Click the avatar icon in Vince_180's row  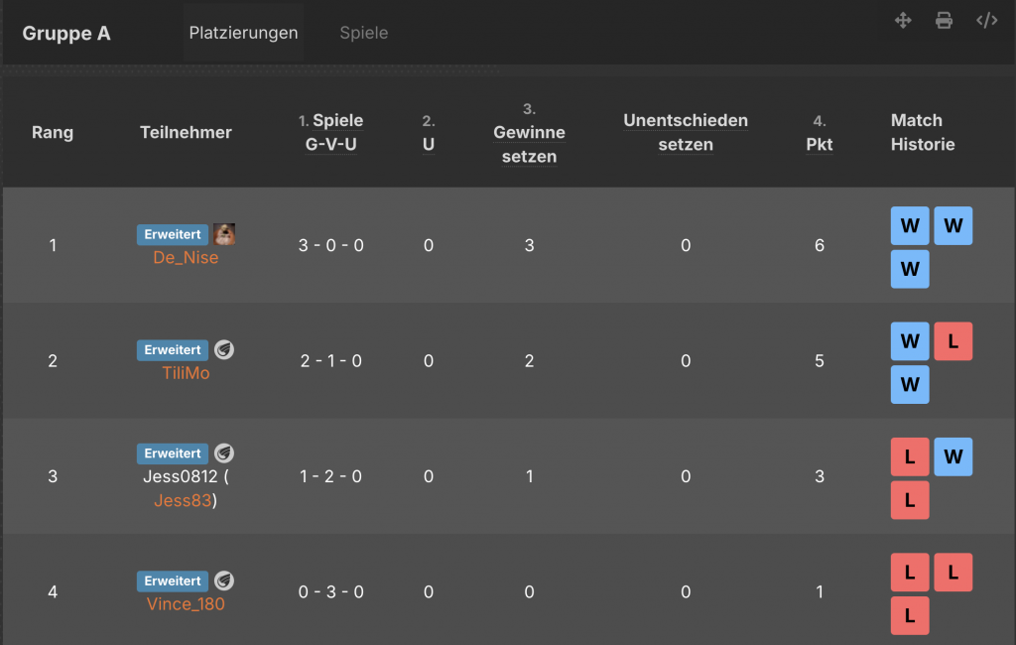(224, 580)
